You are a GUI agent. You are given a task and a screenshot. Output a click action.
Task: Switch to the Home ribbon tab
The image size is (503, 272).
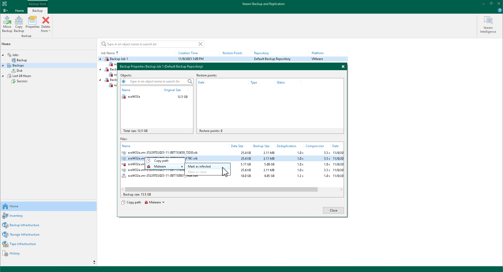coord(19,10)
